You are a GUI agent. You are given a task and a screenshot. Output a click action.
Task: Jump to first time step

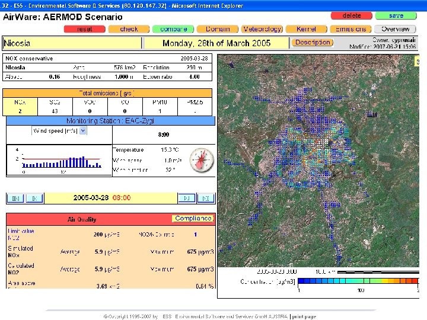15,199
